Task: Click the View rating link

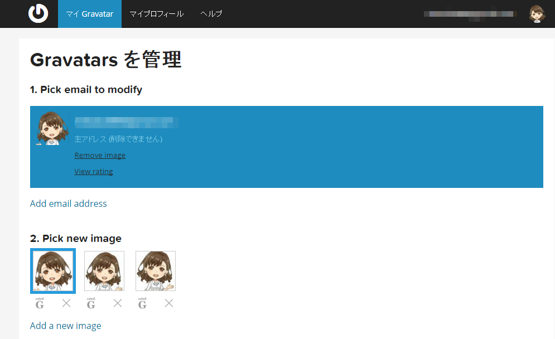Action: 94,172
